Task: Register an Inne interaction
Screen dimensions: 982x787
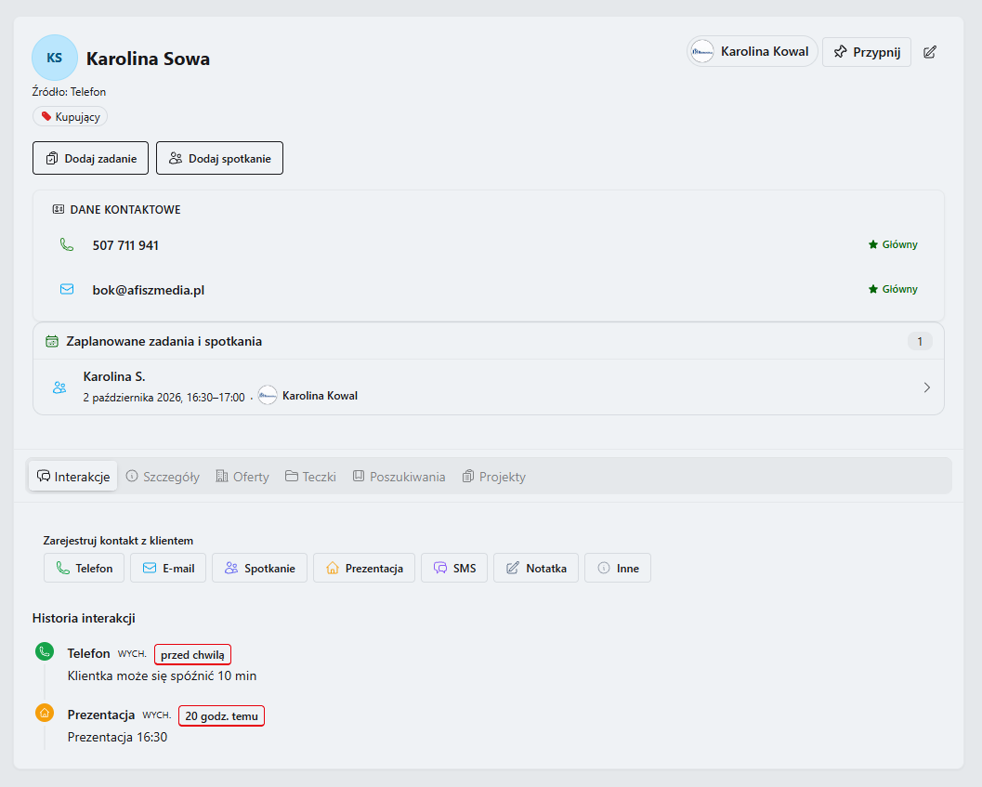Action: [x=618, y=569]
